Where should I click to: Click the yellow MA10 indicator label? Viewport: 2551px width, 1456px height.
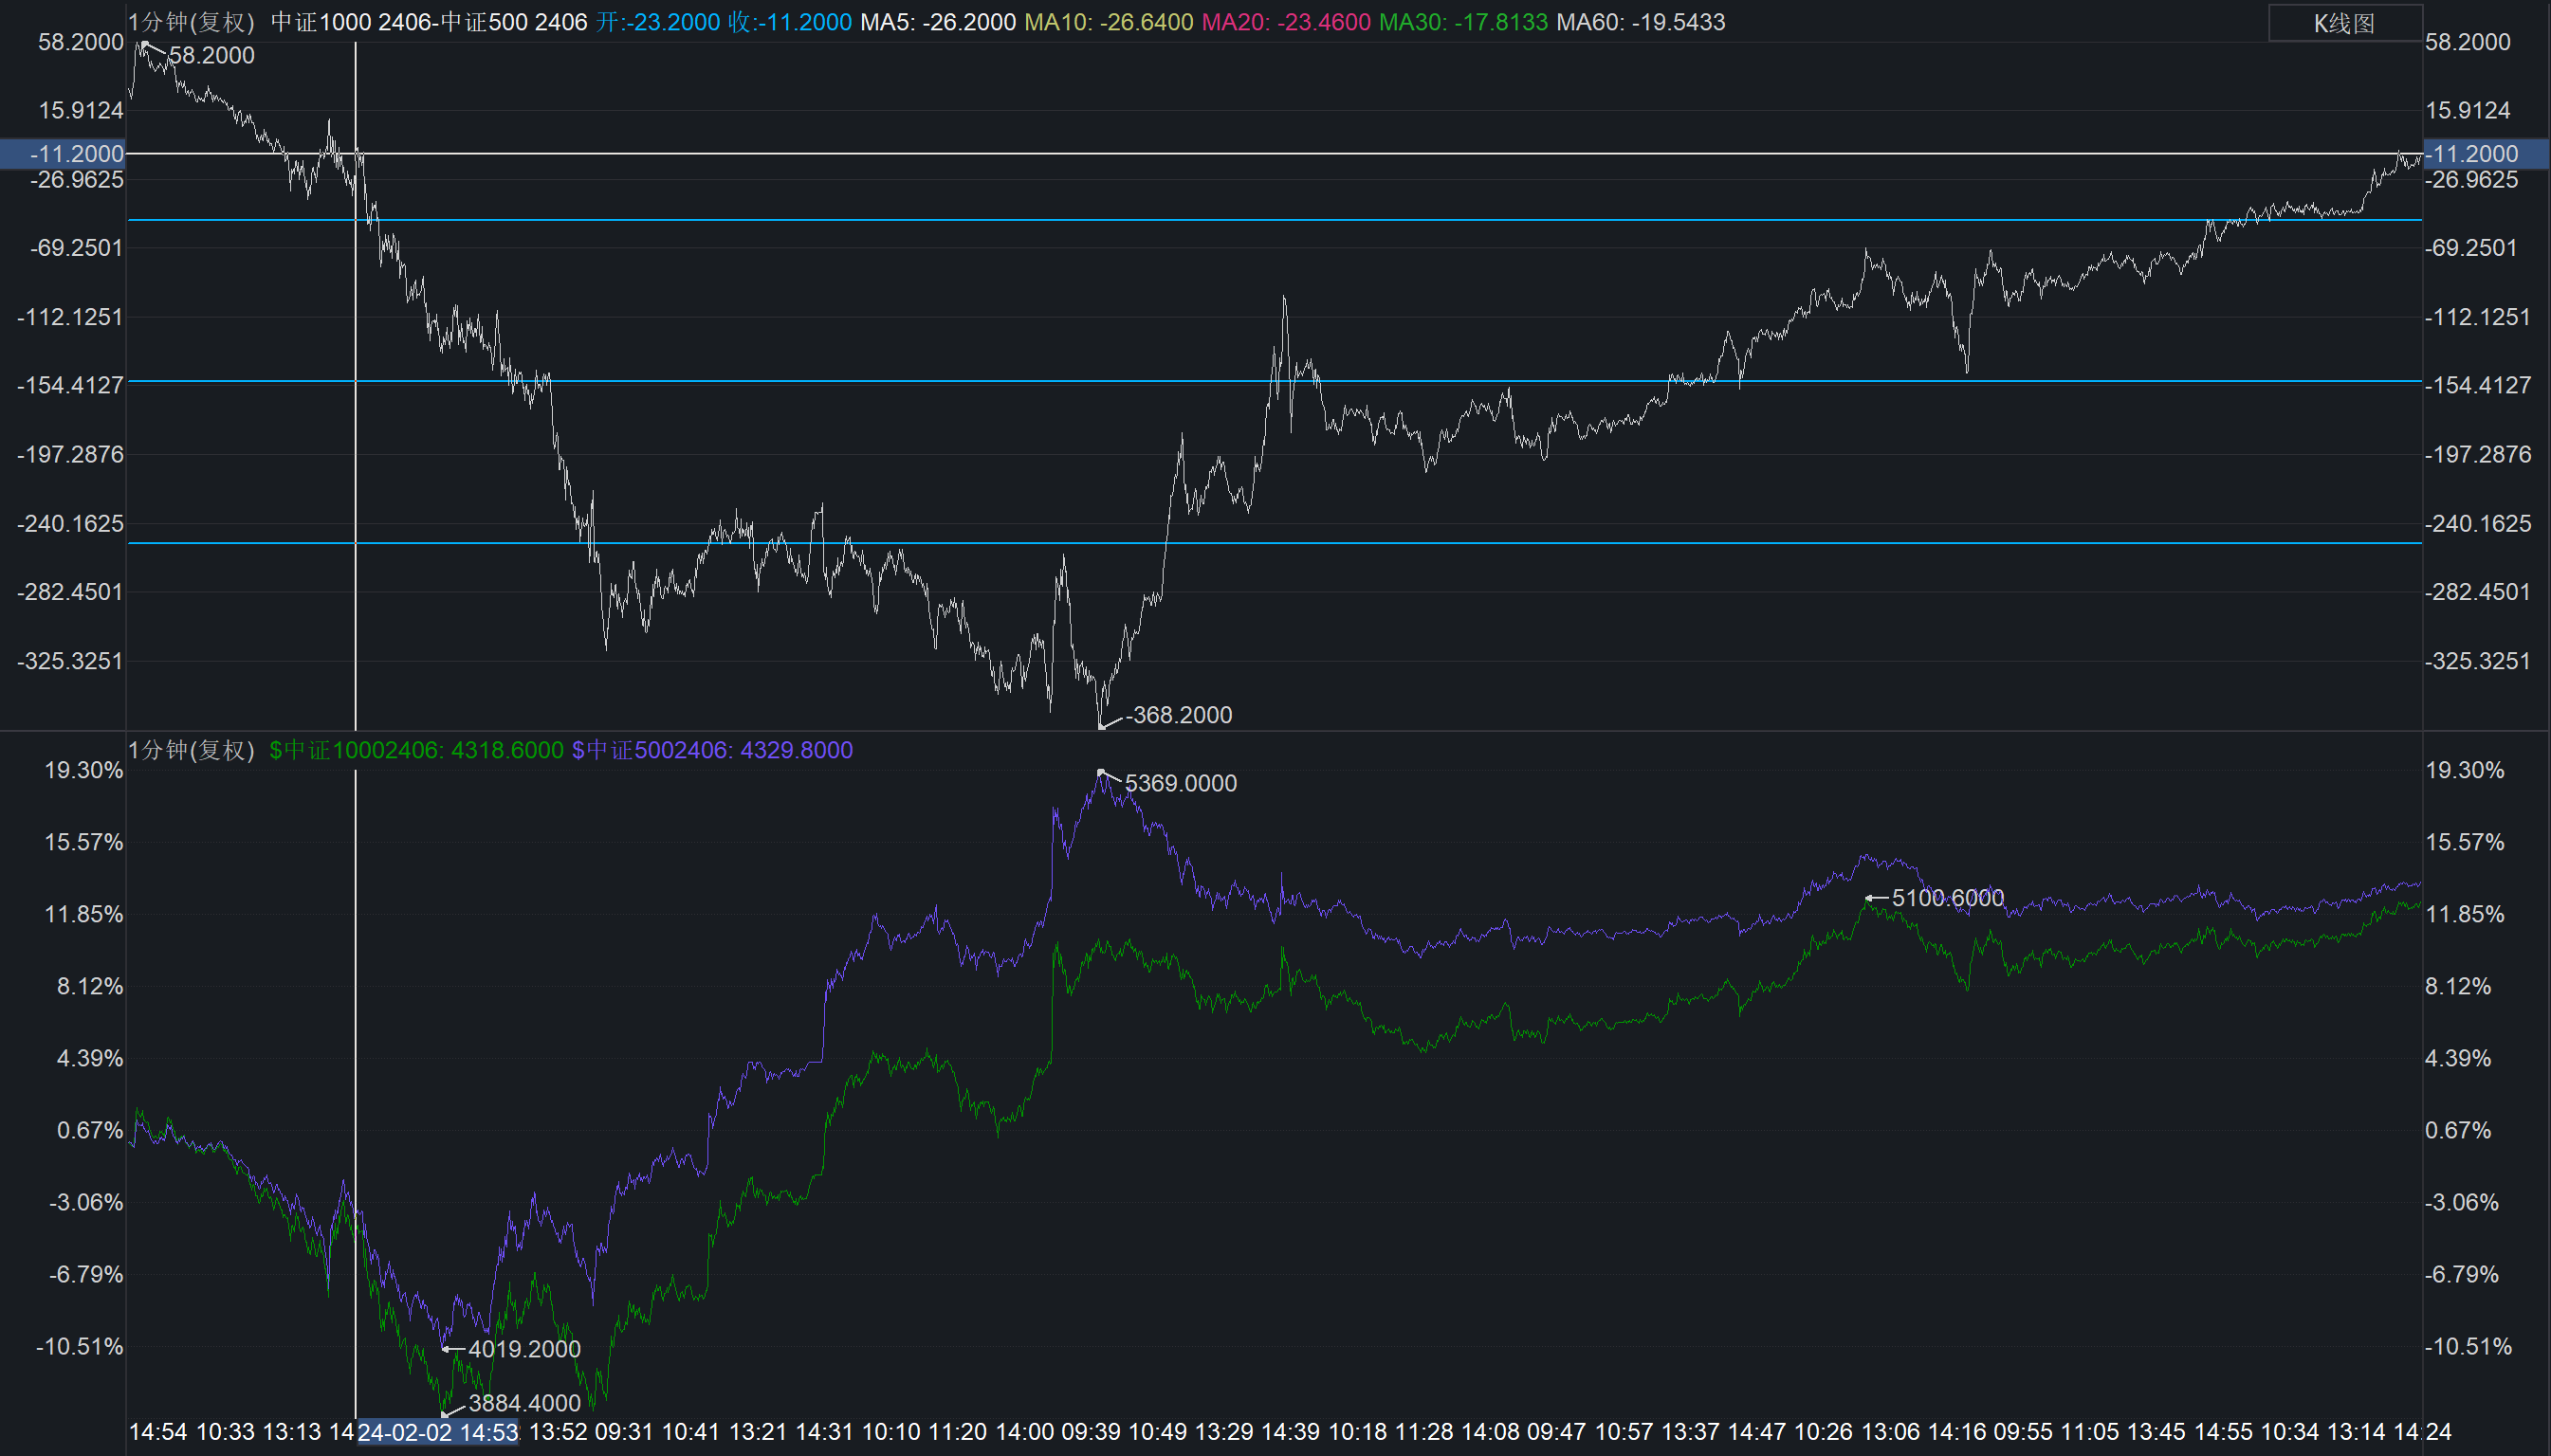tap(1109, 22)
